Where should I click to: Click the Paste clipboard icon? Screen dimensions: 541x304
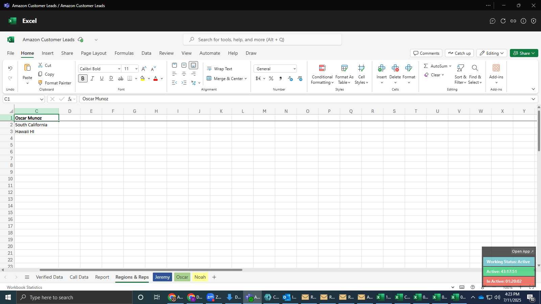27,68
